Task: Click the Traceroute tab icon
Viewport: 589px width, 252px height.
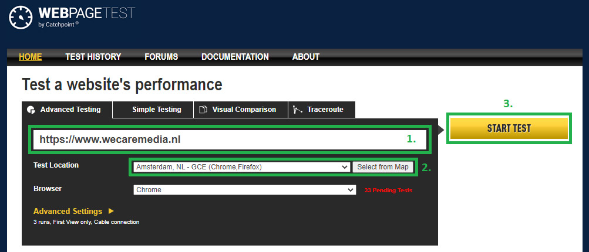Action: tap(298, 110)
